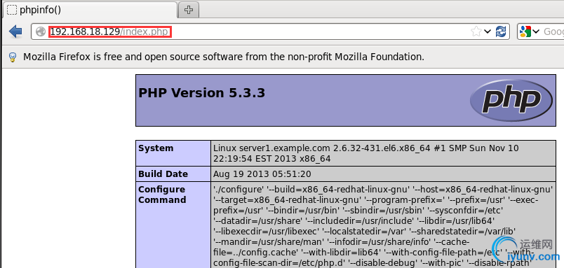Click the 'System' row label
This screenshot has width=564, height=268.
156,148
